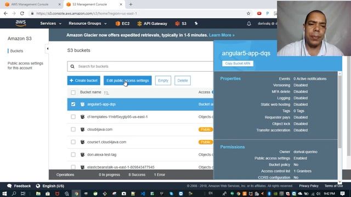Close the S3 Management Console tab

(x=121, y=4)
